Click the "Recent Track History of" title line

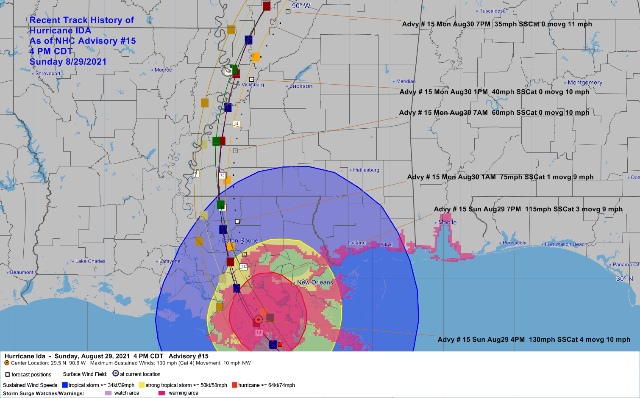click(82, 20)
